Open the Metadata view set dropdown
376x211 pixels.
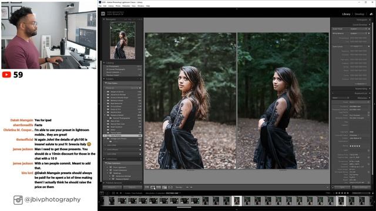coord(341,98)
